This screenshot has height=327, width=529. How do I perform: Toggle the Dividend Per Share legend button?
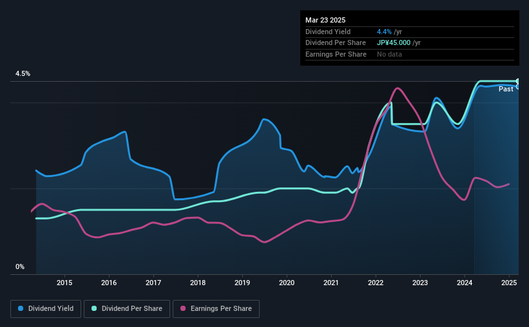click(x=127, y=309)
